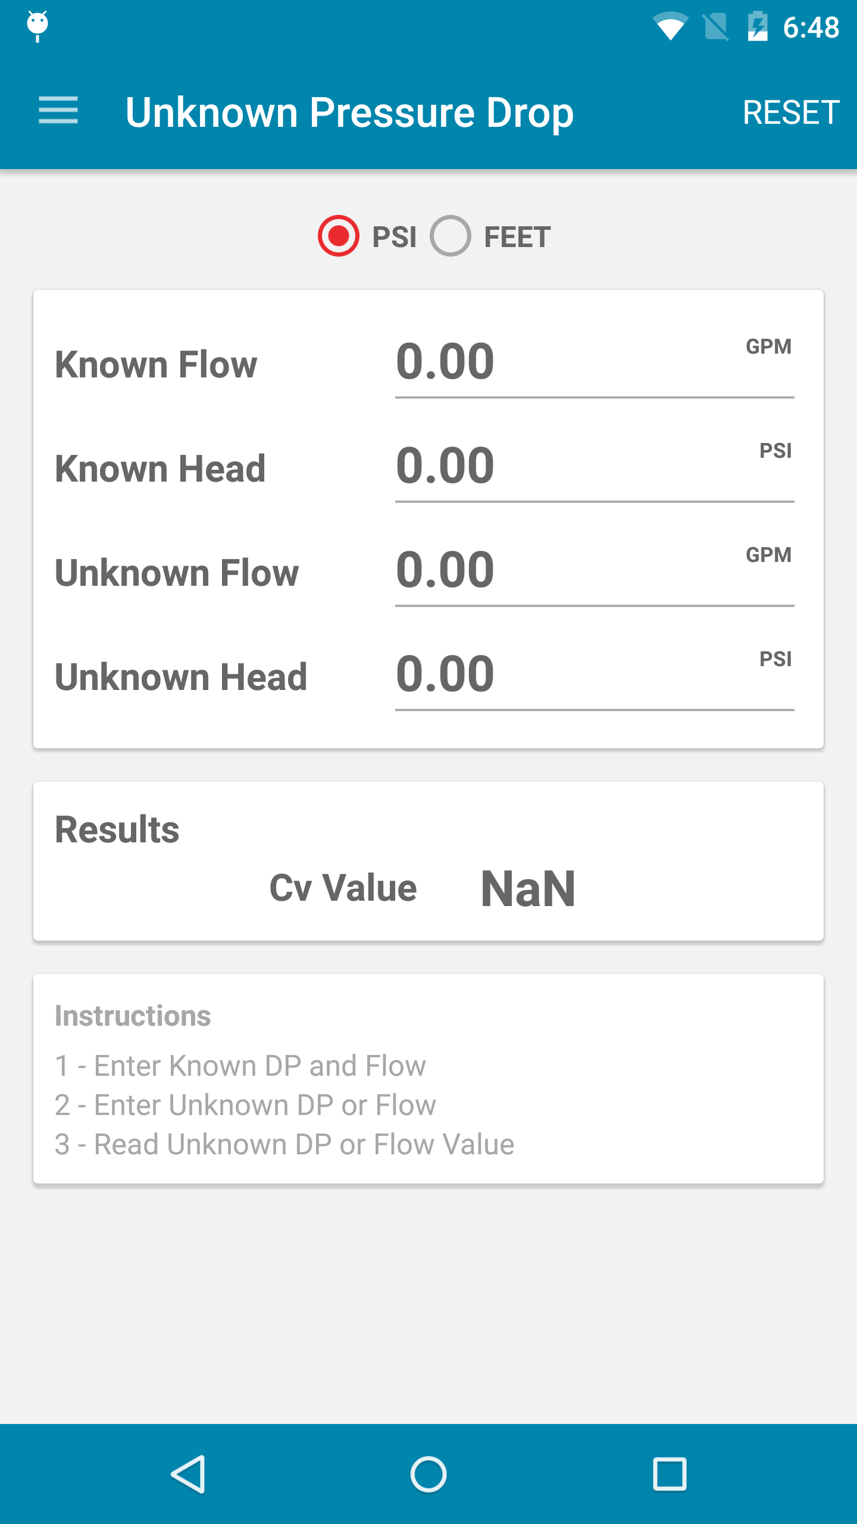Tap the debug notification icon in status bar
This screenshot has width=857, height=1524.
37,26
